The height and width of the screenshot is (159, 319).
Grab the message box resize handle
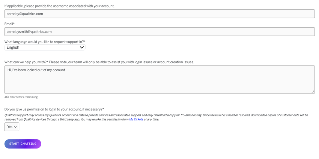tap(313, 91)
